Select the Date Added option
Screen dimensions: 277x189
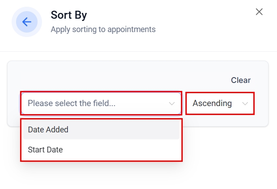coord(48,130)
